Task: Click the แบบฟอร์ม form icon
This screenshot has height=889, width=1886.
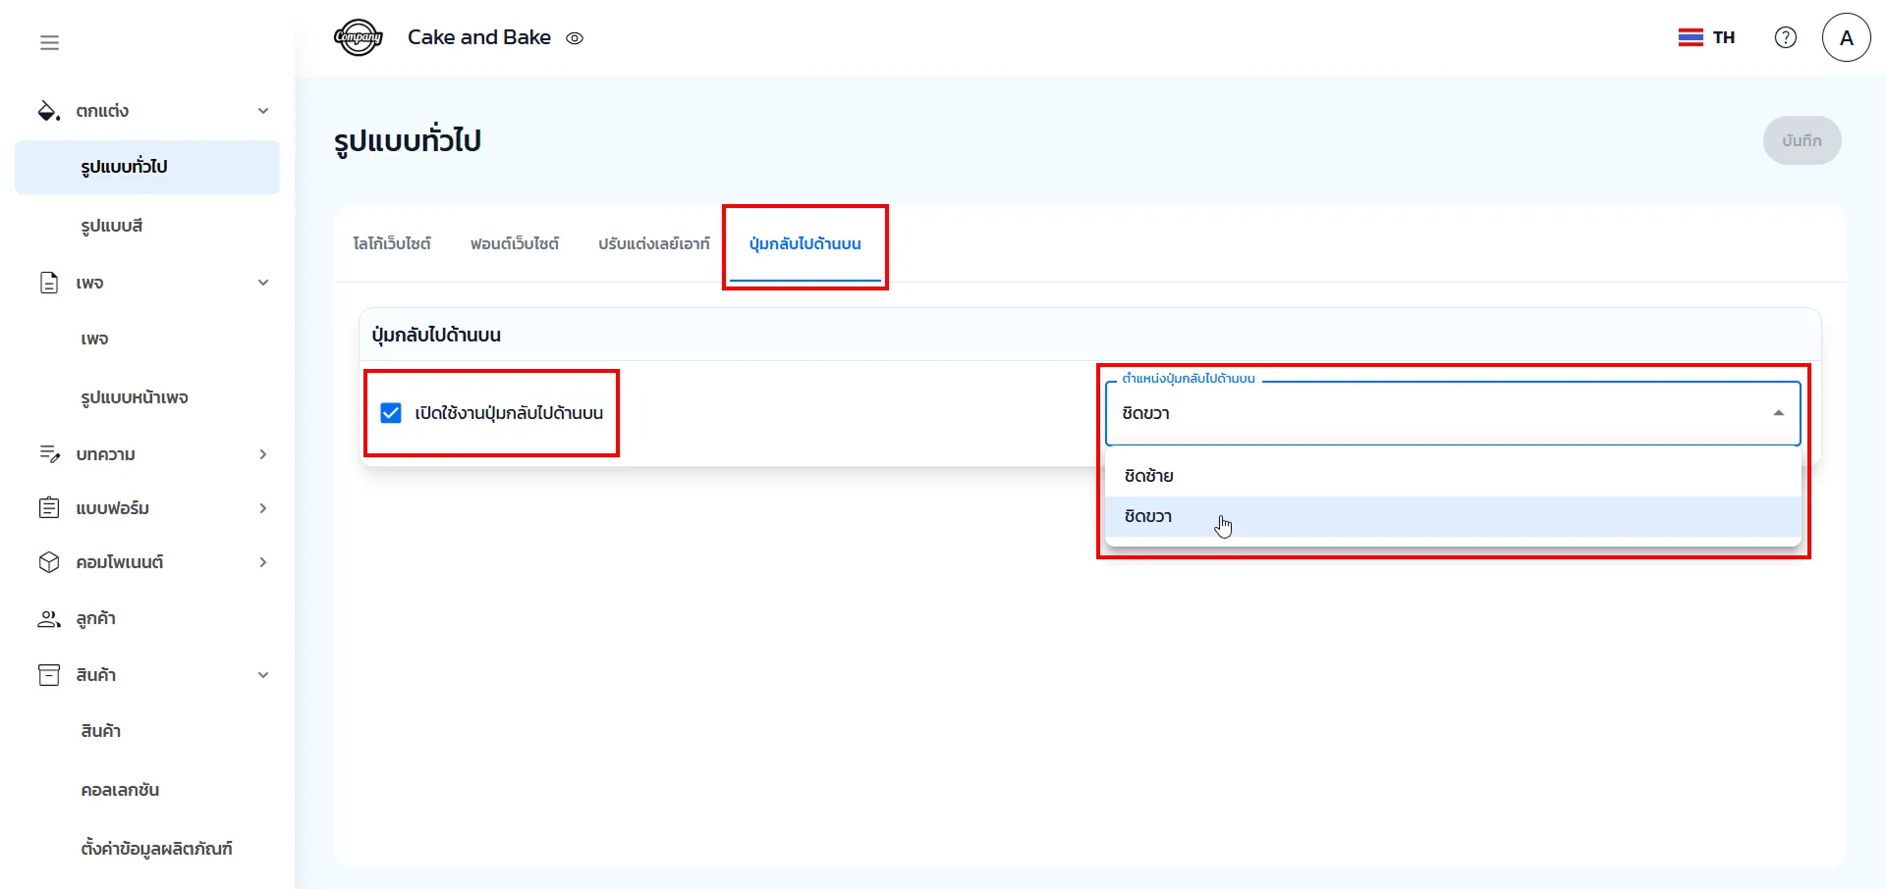Action: point(48,508)
